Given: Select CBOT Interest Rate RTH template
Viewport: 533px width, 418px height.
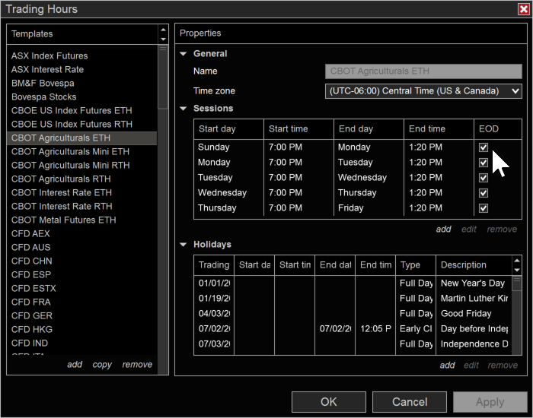Looking at the screenshot, I should pos(81,206).
